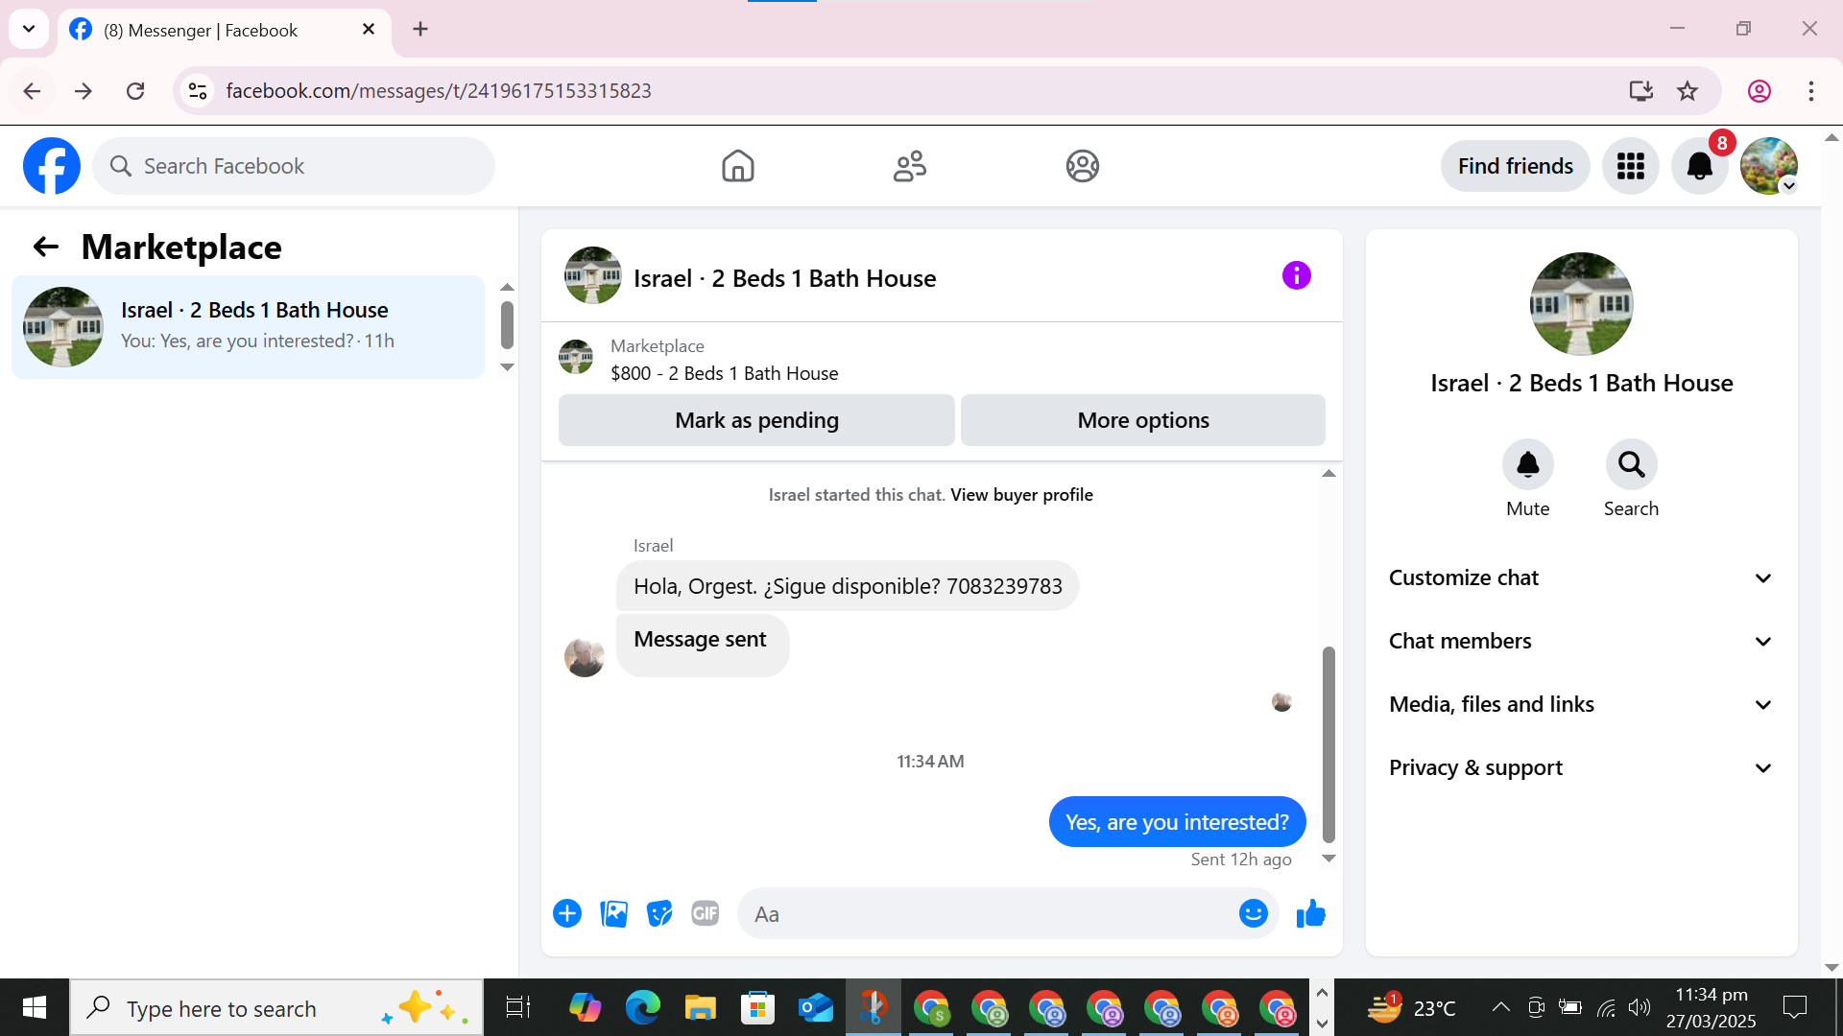Open Chrome profile icon

1759,91
